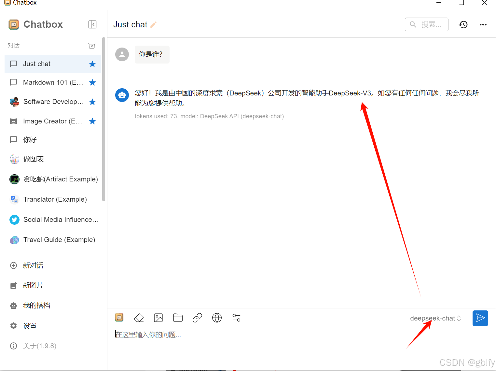Open the deepseek-chat model dropdown

(x=435, y=318)
